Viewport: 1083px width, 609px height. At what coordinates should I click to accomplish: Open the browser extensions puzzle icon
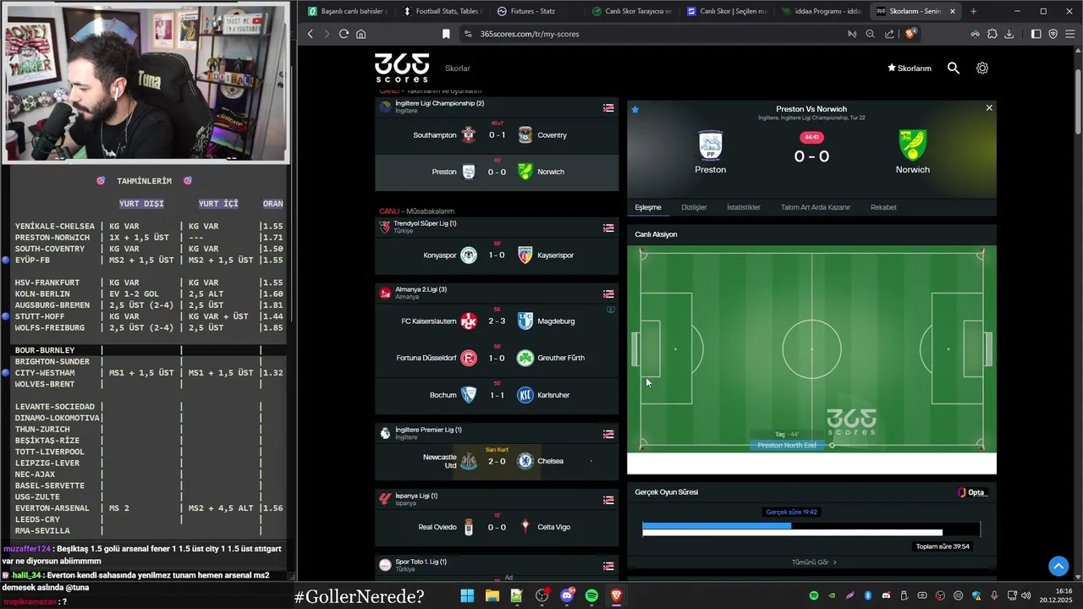tap(992, 34)
